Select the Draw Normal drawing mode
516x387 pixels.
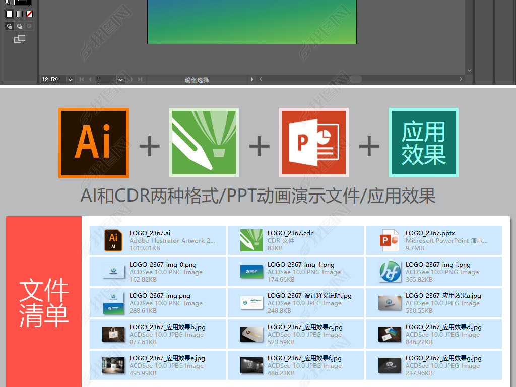(10, 26)
